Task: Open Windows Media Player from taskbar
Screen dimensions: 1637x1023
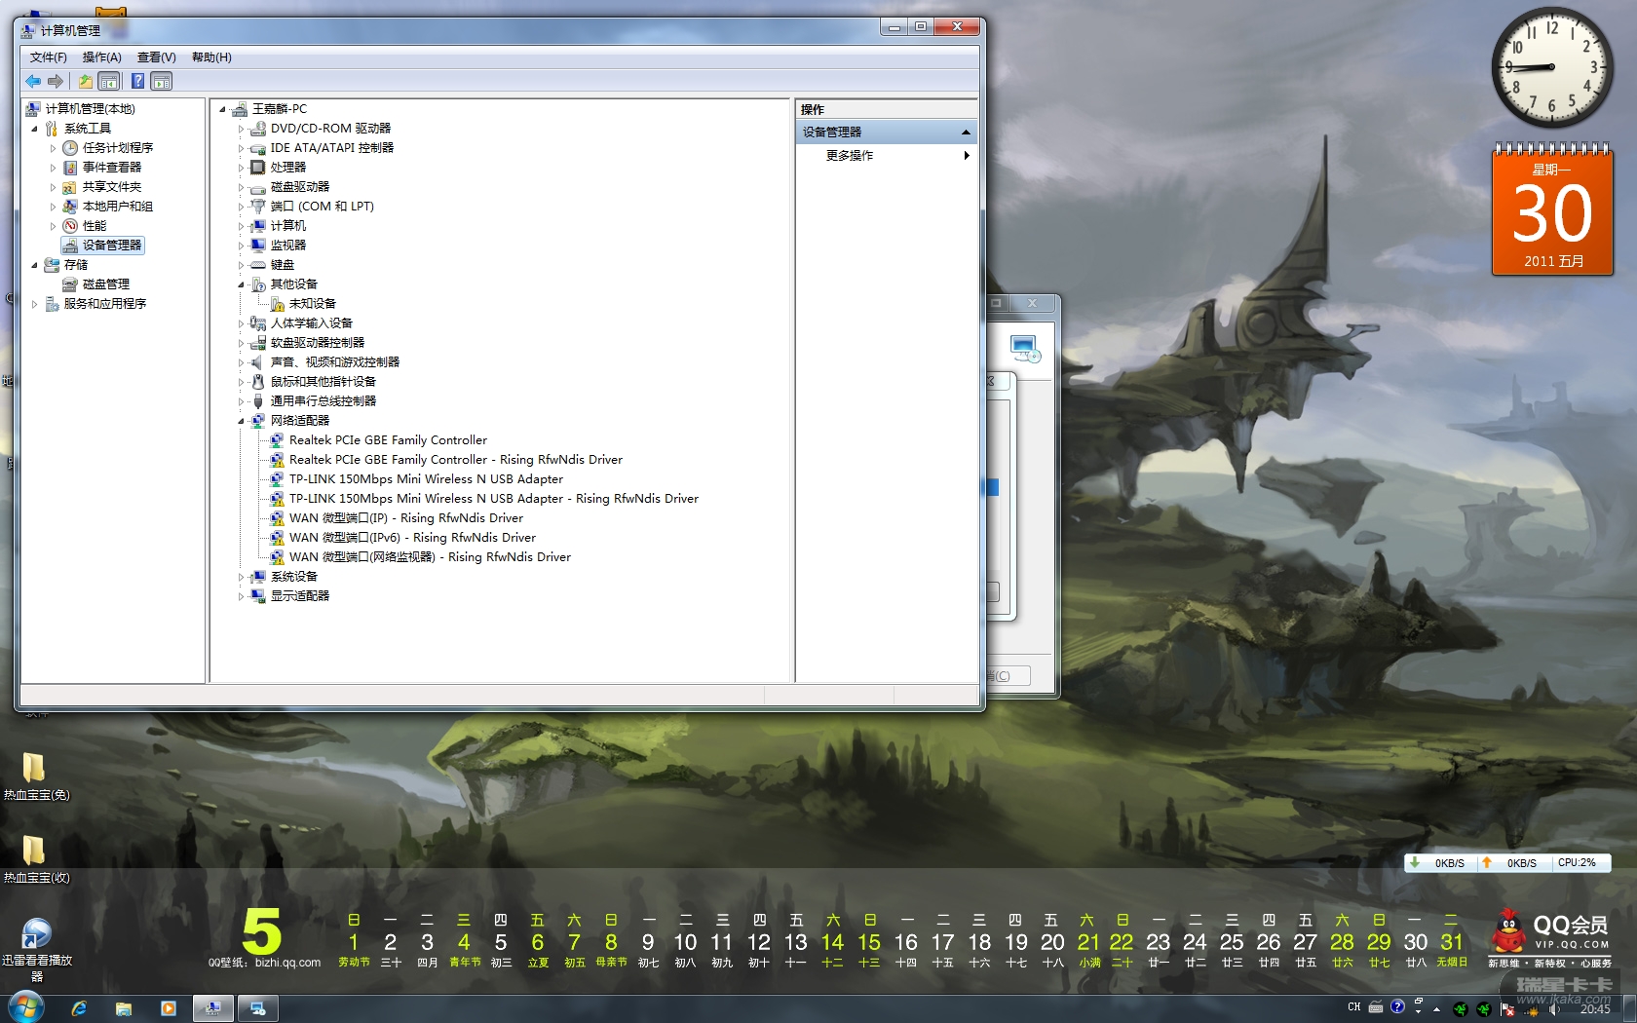Action: click(x=169, y=1008)
